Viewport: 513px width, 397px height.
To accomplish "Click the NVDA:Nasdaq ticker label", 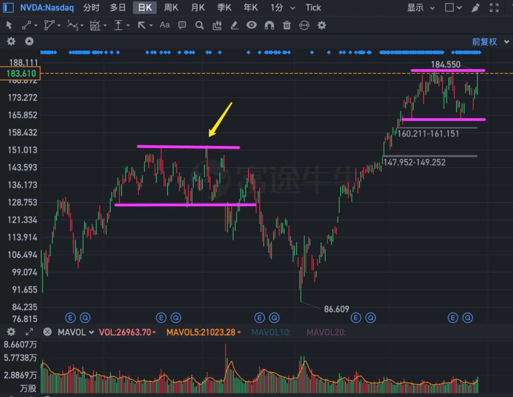I will point(47,7).
